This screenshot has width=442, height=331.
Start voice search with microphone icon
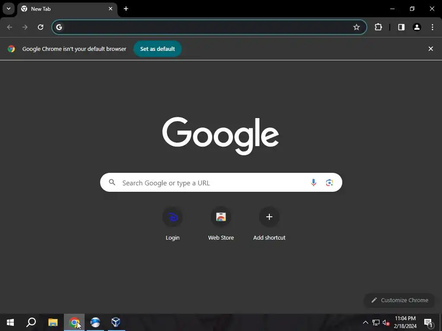pyautogui.click(x=313, y=182)
